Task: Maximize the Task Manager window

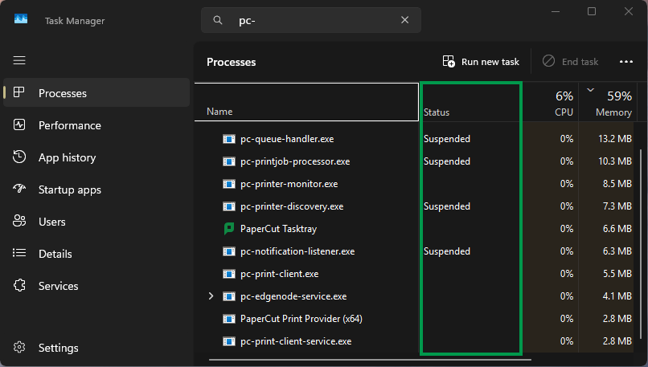Action: tap(592, 11)
